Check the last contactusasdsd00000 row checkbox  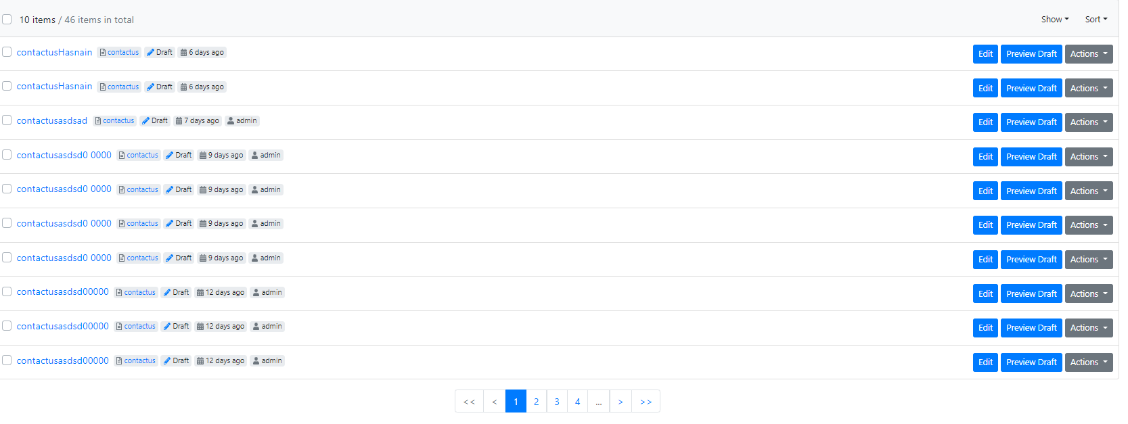coord(7,360)
